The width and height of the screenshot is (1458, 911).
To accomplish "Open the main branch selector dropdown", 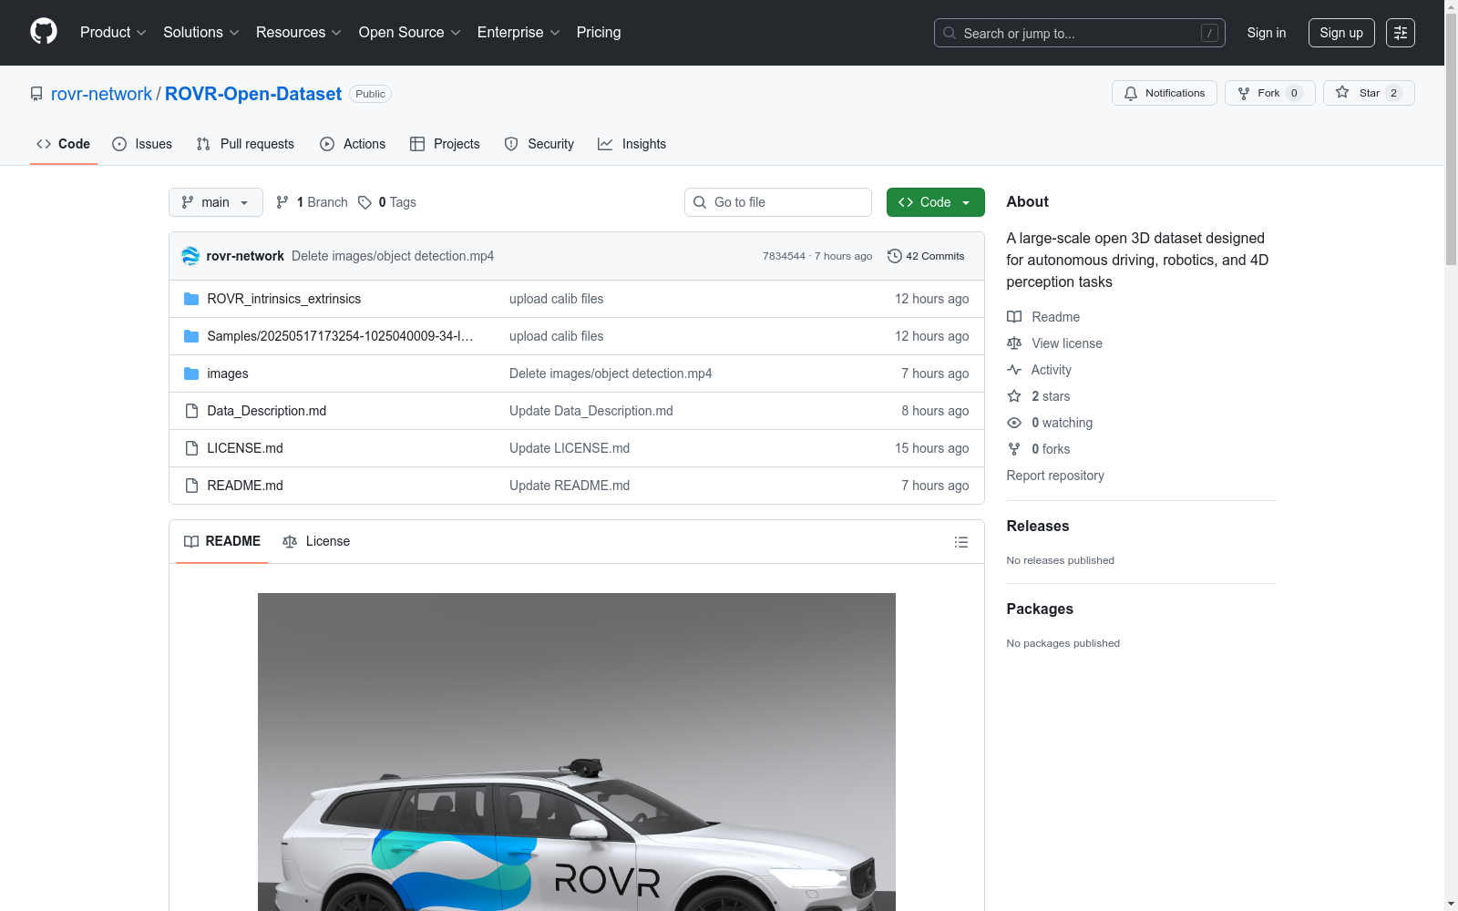I will tap(216, 202).
